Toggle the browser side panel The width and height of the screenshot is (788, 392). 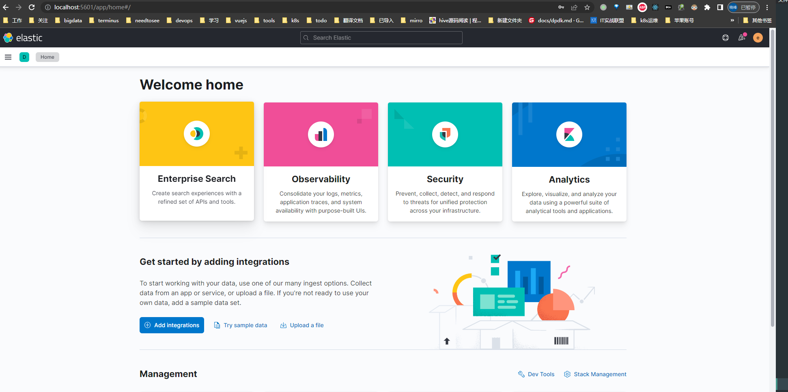720,7
